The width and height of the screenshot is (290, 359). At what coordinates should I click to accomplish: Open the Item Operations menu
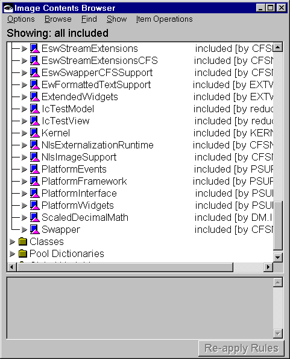pos(164,19)
